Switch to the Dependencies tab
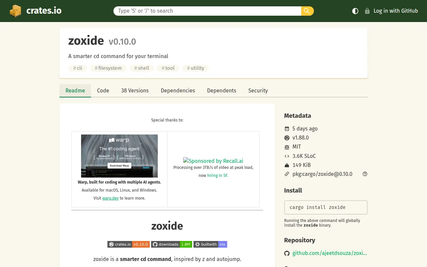Viewport: 427px width, 267px height. coord(178,90)
